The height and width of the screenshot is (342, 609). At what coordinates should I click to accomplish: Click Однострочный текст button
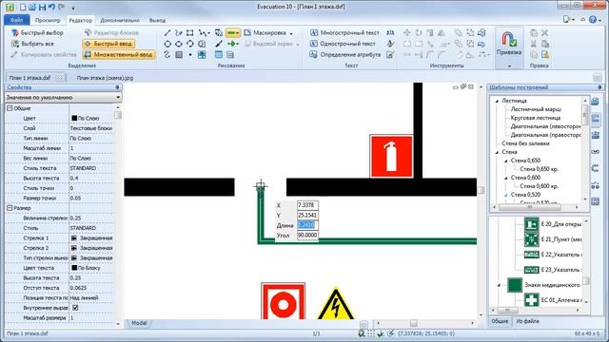pos(343,44)
